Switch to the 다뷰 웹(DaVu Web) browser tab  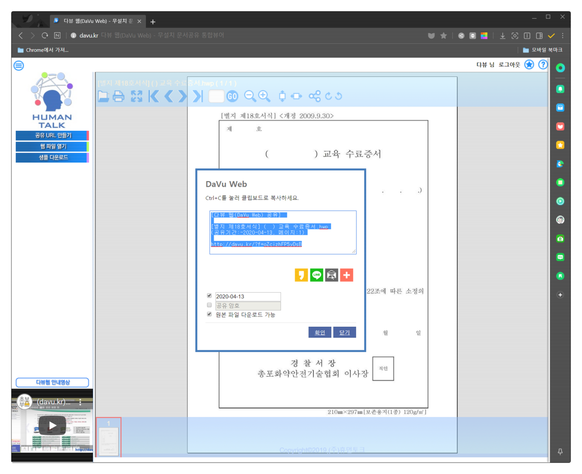click(x=97, y=21)
